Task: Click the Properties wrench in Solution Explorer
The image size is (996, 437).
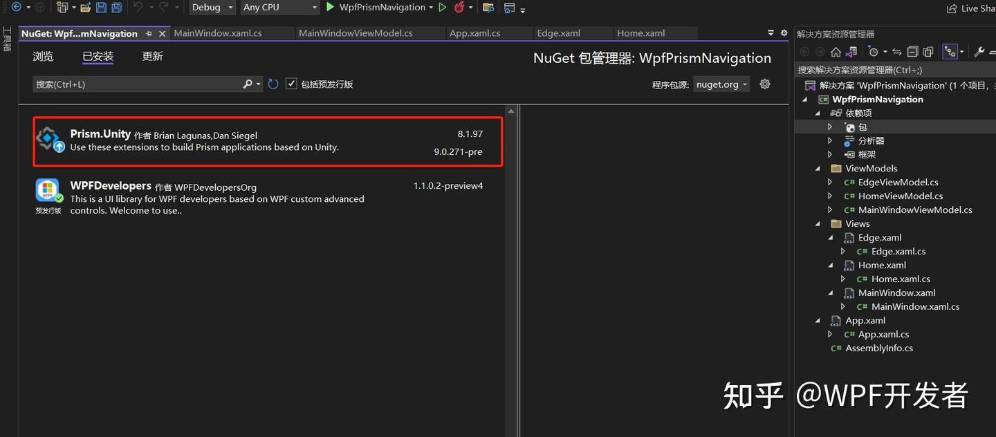Action: click(x=980, y=50)
